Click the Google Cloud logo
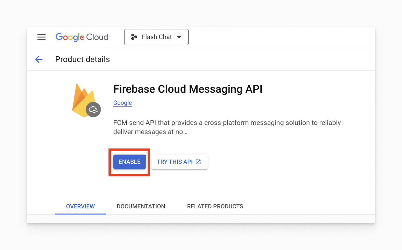The image size is (402, 250). [x=82, y=37]
